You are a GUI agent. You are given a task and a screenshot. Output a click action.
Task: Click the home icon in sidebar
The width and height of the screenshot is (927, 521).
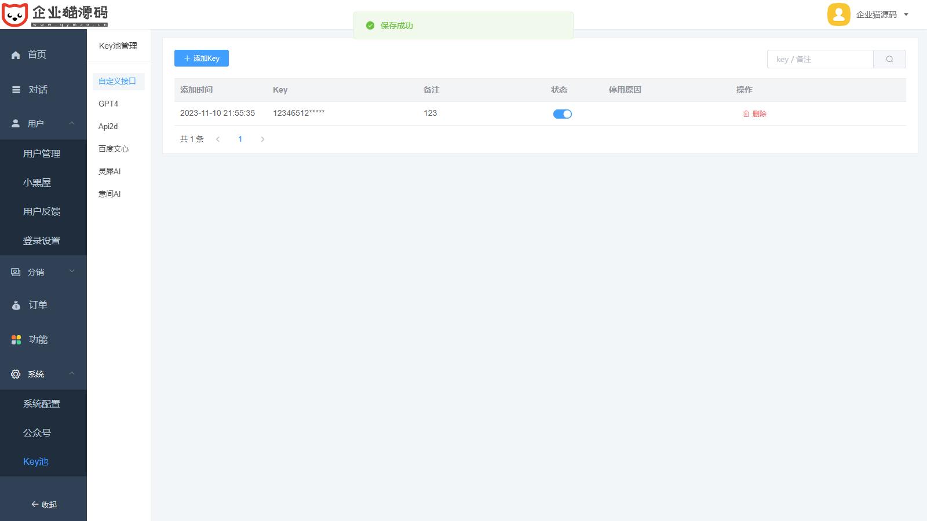coord(16,55)
